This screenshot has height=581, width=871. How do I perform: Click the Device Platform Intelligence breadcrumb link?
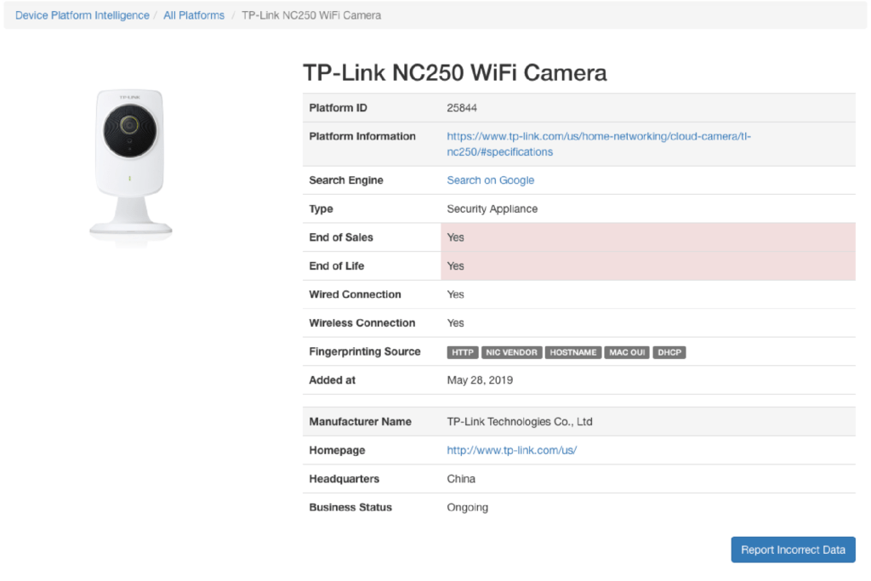tap(83, 15)
